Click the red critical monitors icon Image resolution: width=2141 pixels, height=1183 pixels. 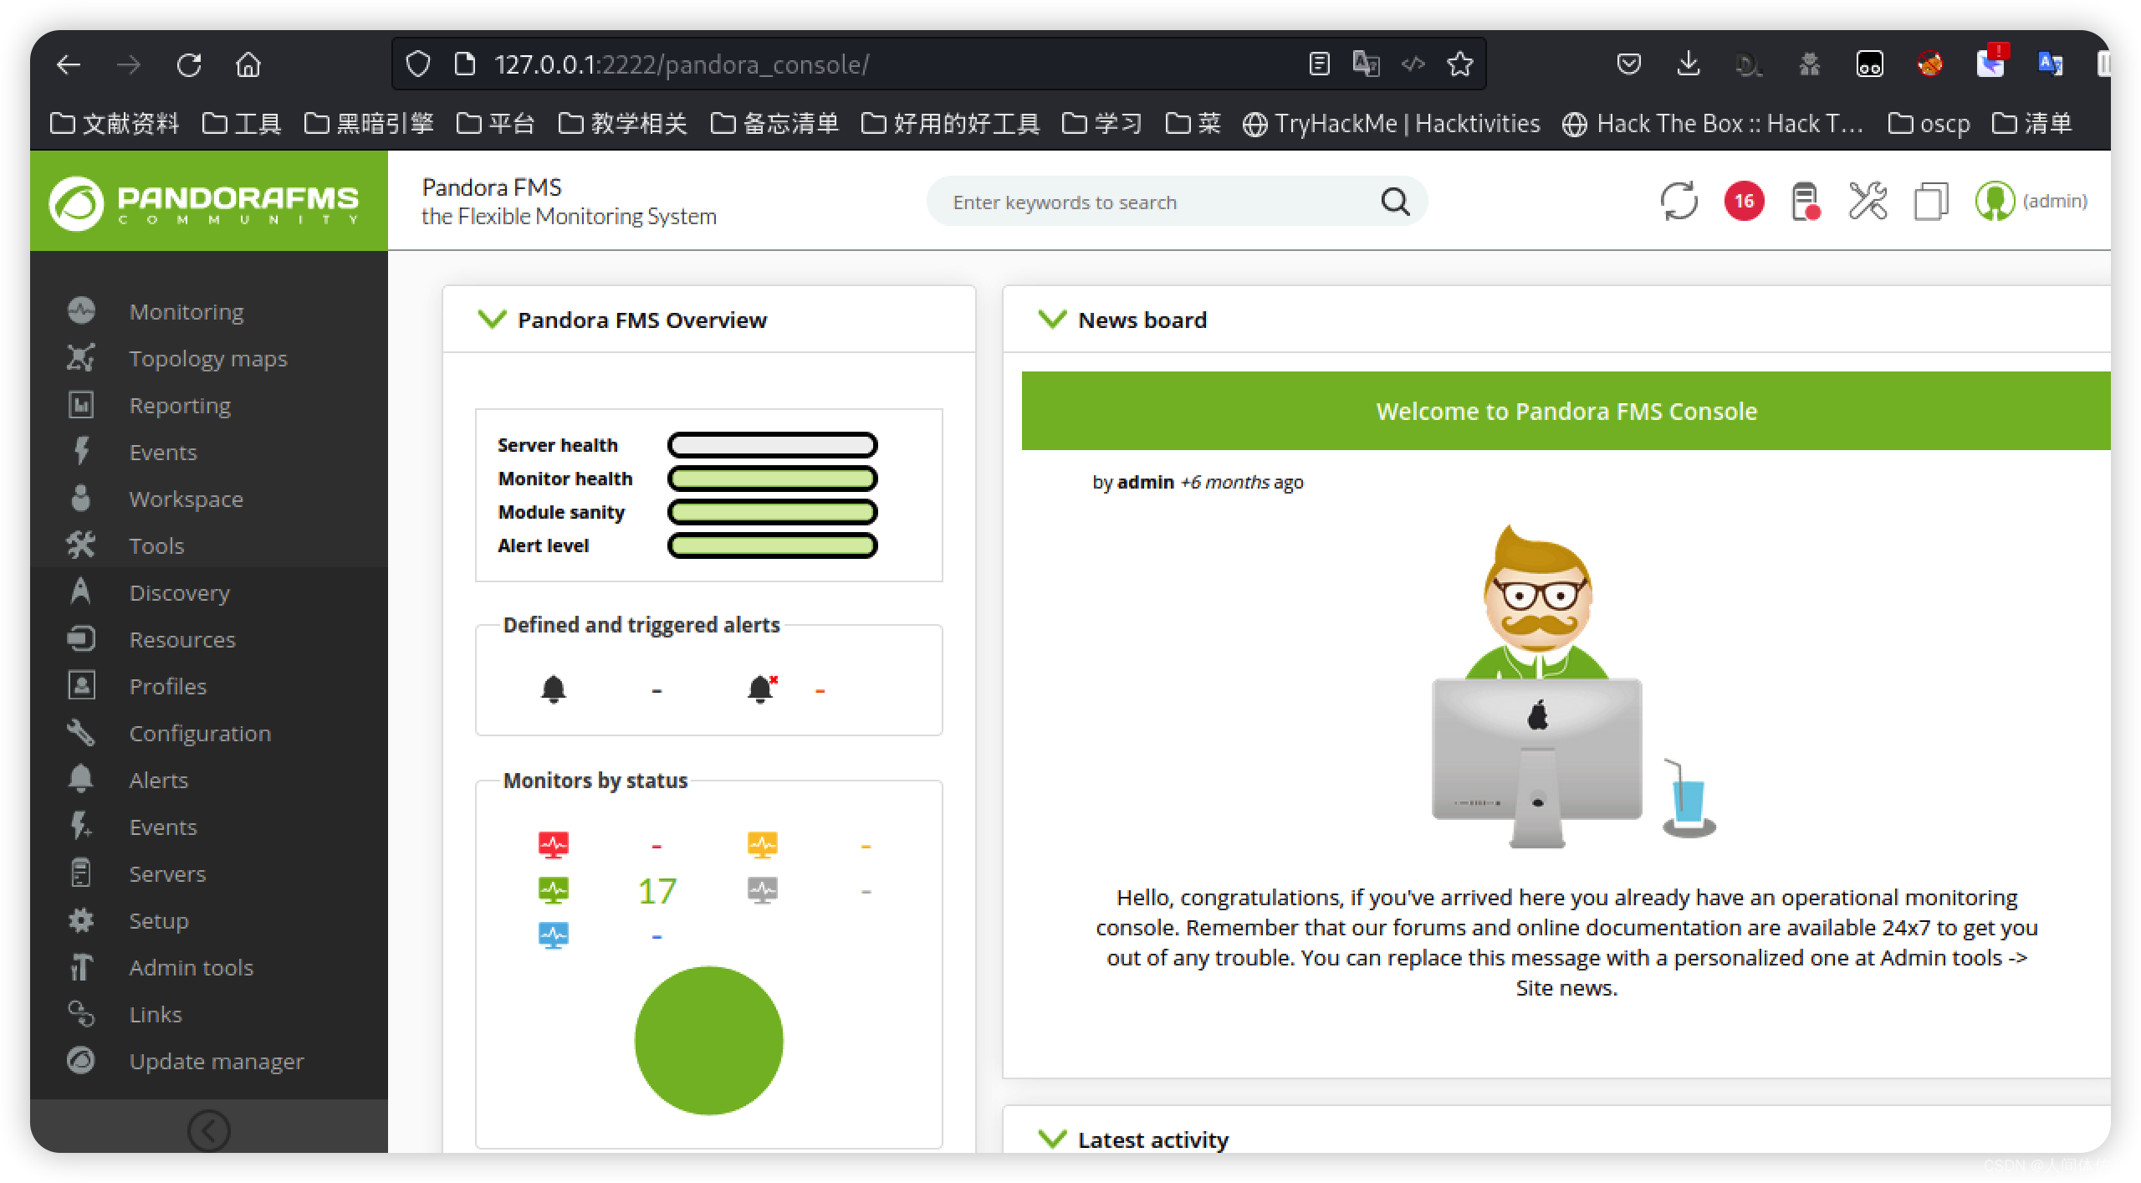(554, 845)
